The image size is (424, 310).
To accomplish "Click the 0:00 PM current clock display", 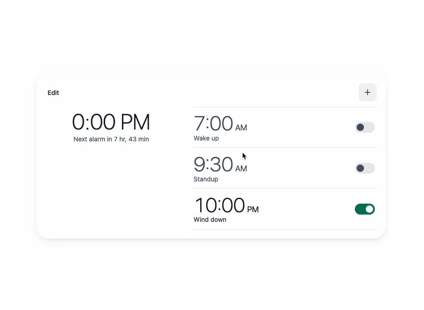I will point(111,122).
